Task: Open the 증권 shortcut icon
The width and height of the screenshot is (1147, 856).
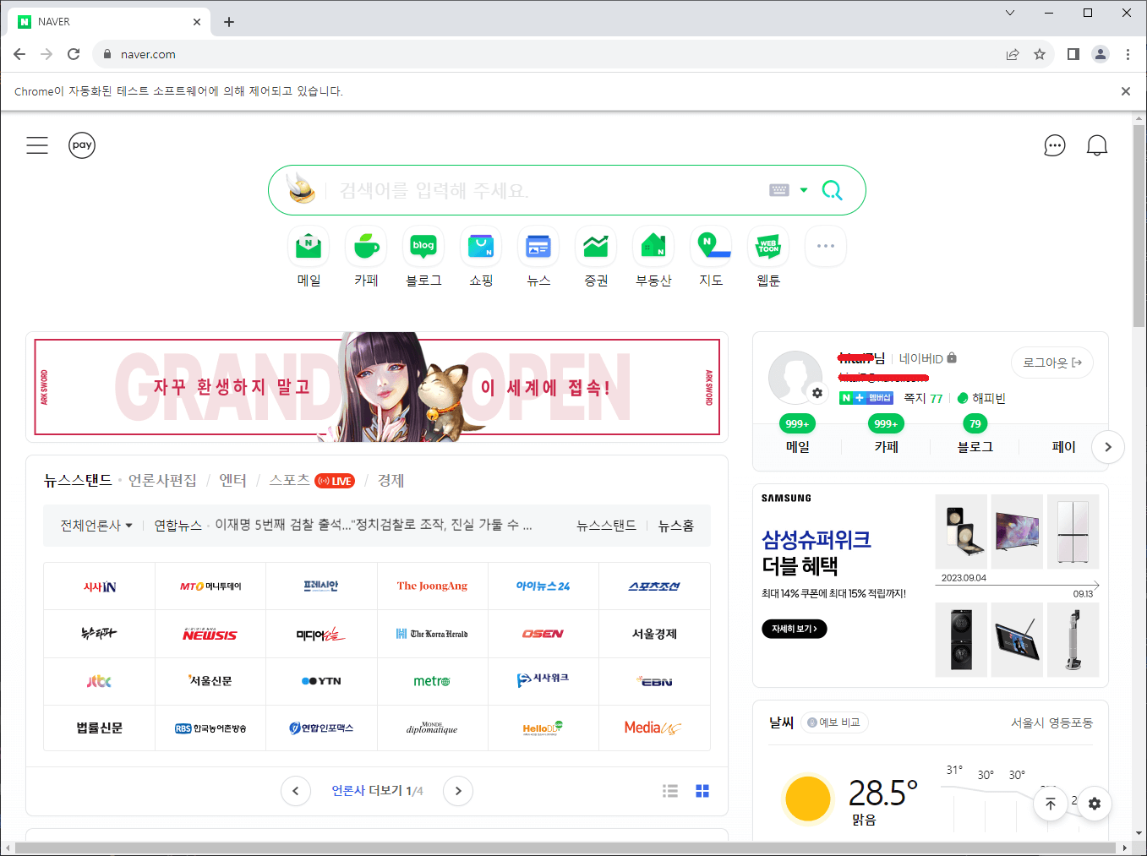Action: coord(596,246)
